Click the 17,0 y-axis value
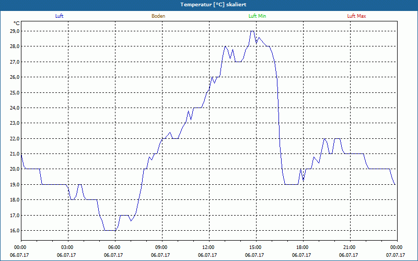The width and height of the screenshot is (418, 261). [15, 215]
